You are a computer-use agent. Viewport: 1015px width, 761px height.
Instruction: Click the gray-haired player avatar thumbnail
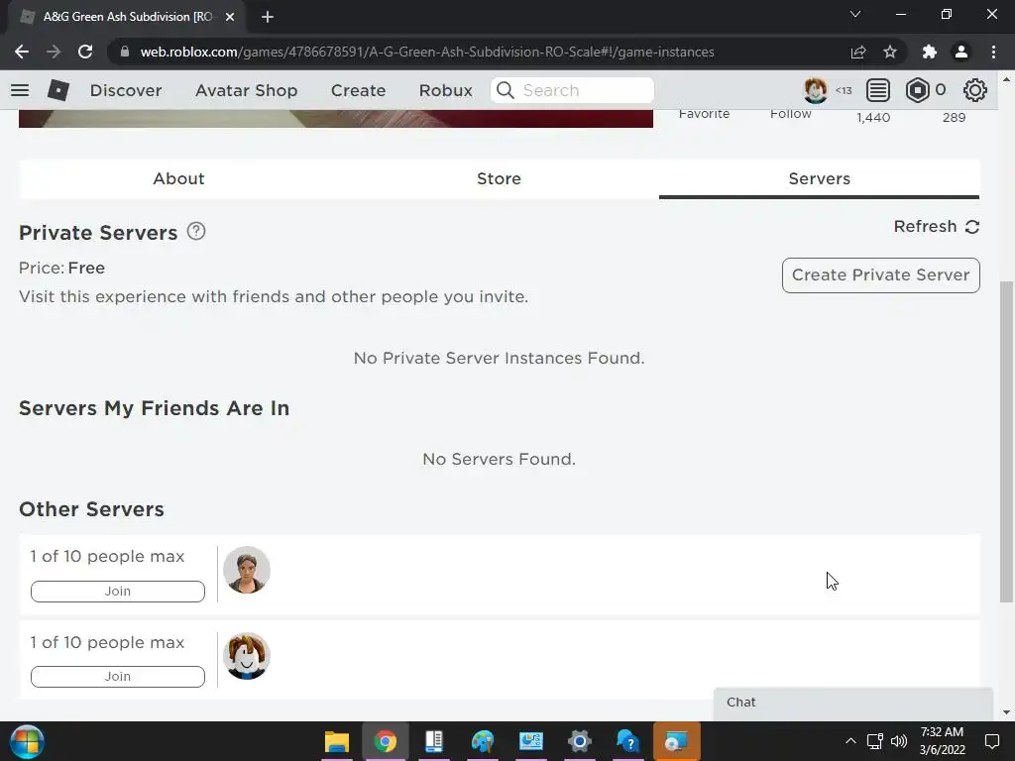pos(247,570)
